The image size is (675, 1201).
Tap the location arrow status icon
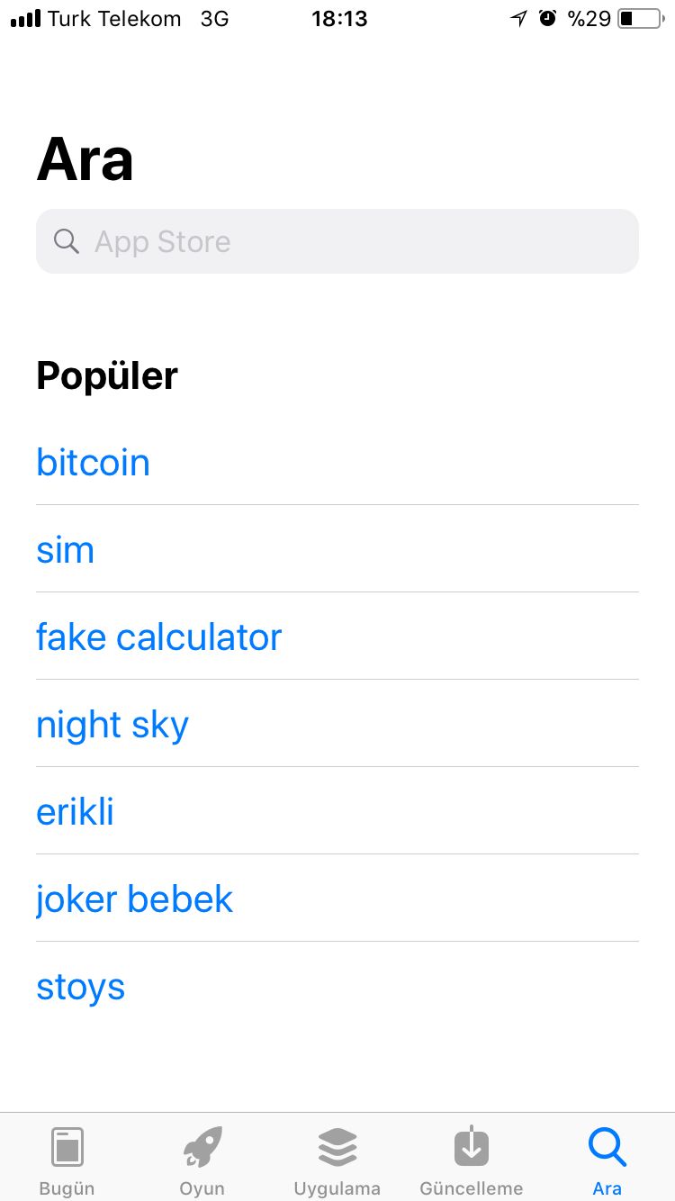518,18
